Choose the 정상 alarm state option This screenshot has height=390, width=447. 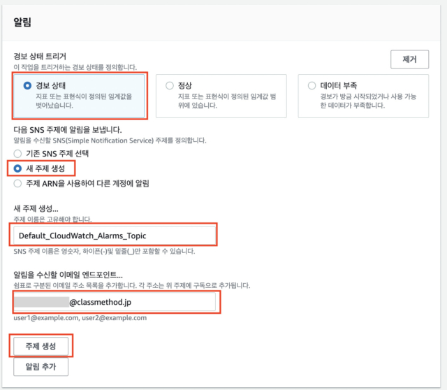click(170, 85)
